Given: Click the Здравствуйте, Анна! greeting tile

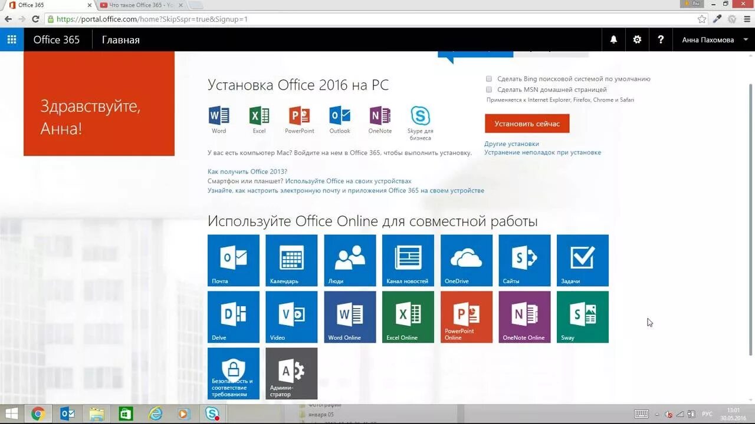Looking at the screenshot, I should (99, 104).
